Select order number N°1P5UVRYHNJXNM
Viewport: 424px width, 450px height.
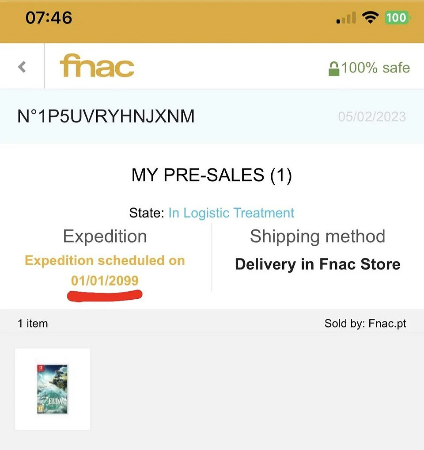106,116
